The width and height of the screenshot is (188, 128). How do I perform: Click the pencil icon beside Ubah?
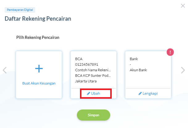tap(89, 93)
